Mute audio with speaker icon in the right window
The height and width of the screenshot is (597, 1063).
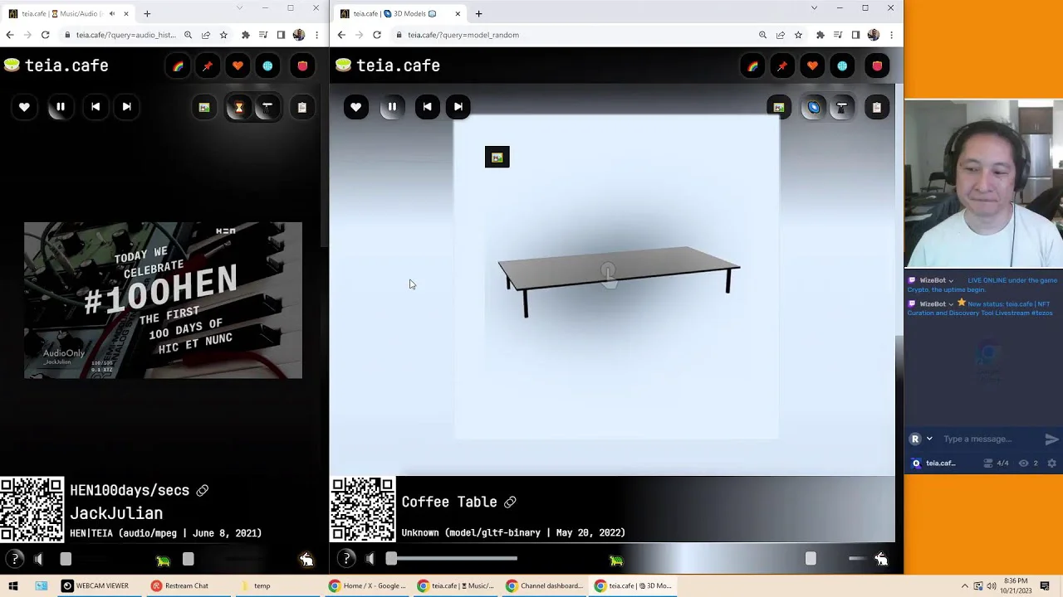370,560
